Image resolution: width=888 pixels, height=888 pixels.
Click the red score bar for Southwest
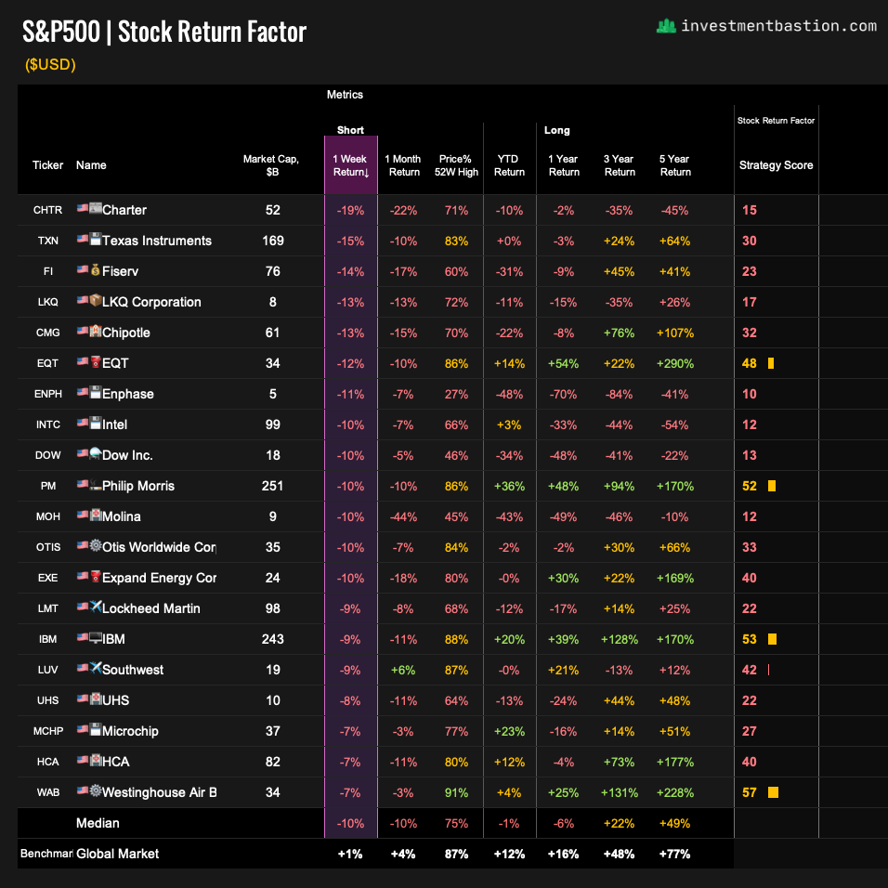(768, 670)
